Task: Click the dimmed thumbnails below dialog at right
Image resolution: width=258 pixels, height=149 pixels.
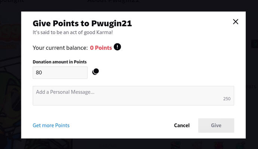Action: pyautogui.click(x=207, y=144)
